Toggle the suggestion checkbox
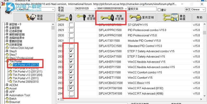Viewport: 207px width, 104px height. pos(159,10)
